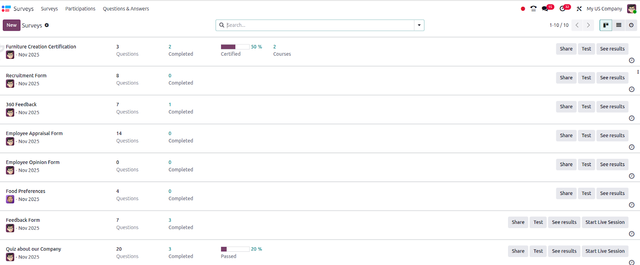
Task: Open the user avatar account menu
Action: click(632, 9)
